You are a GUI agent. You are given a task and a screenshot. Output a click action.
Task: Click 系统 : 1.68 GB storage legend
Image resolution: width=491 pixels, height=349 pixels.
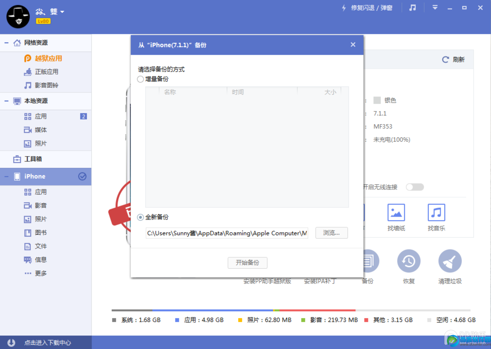pos(136,320)
